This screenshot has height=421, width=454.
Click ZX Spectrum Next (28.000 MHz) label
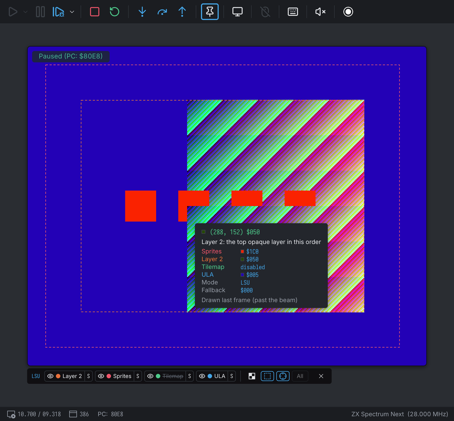tap(400, 414)
